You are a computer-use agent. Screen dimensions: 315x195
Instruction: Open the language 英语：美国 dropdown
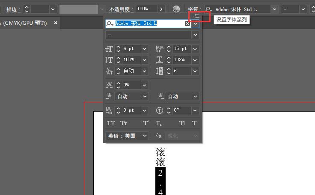point(127,136)
